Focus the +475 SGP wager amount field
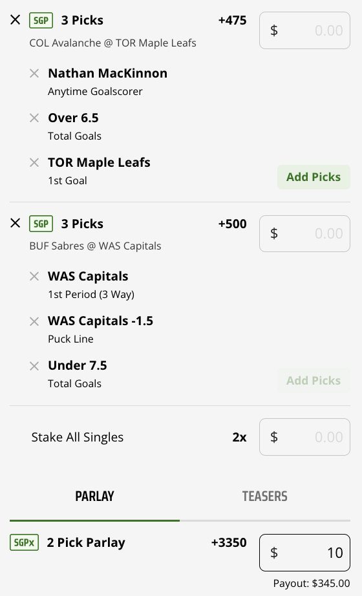The width and height of the screenshot is (362, 596). (304, 30)
